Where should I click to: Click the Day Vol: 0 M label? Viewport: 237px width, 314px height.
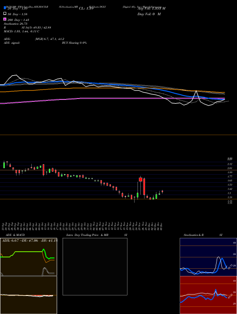pyautogui.click(x=149, y=14)
